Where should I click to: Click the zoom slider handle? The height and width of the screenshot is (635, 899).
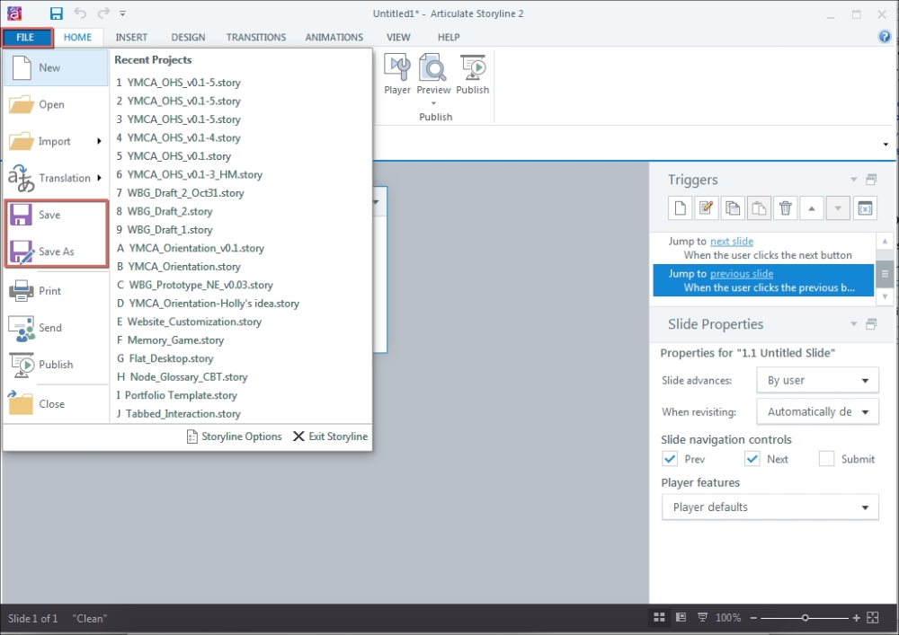tap(805, 617)
